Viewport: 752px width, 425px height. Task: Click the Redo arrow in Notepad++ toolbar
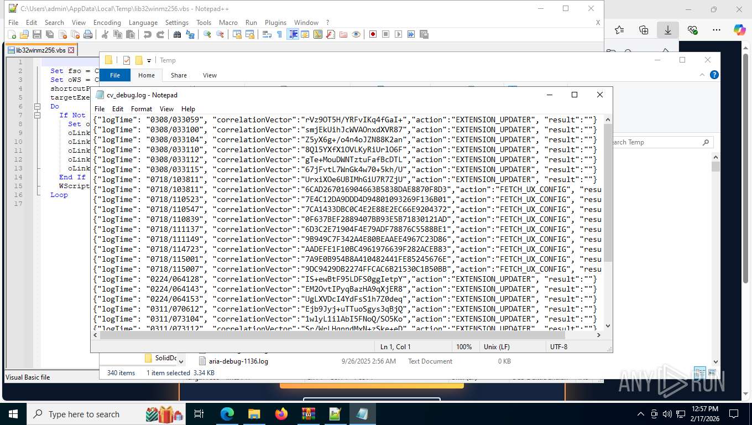(160, 34)
